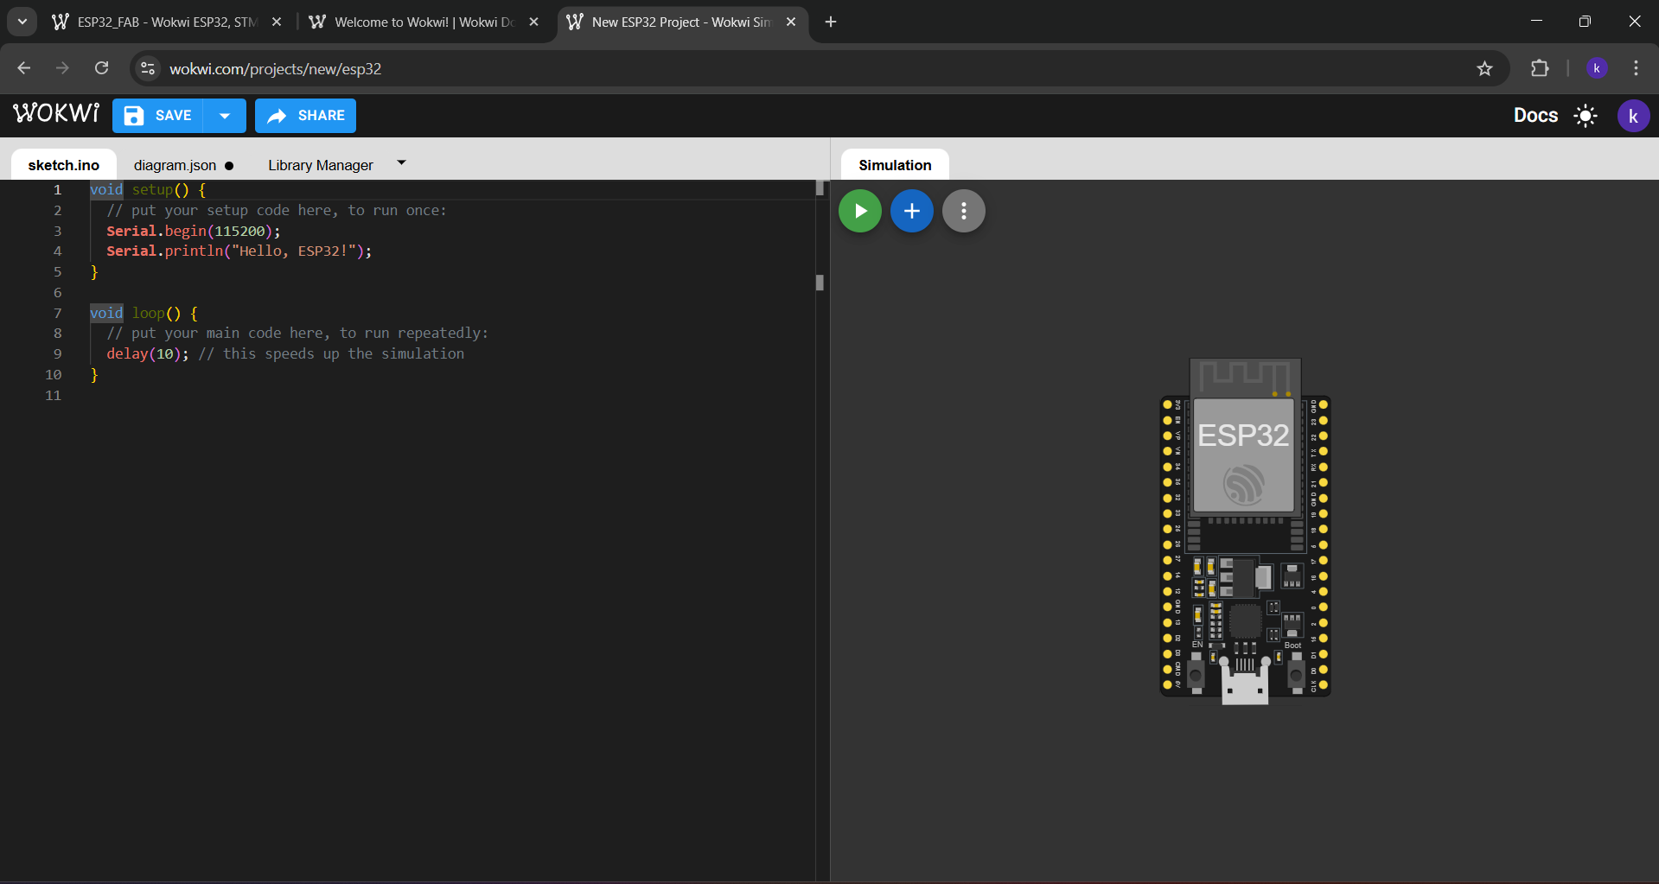Click the comment on line 2
The image size is (1659, 884).
[277, 210]
